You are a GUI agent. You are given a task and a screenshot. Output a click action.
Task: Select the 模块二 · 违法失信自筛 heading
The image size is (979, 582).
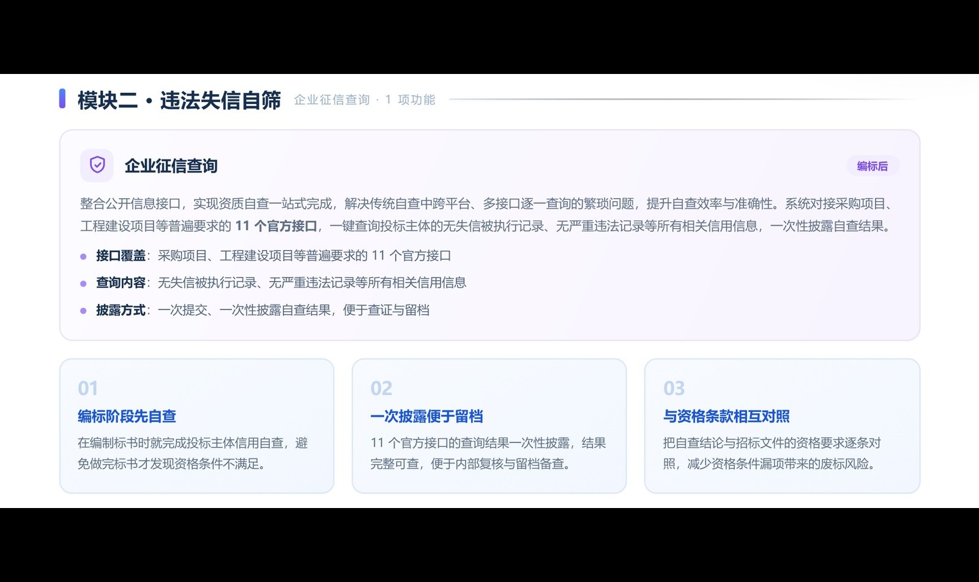coord(179,100)
